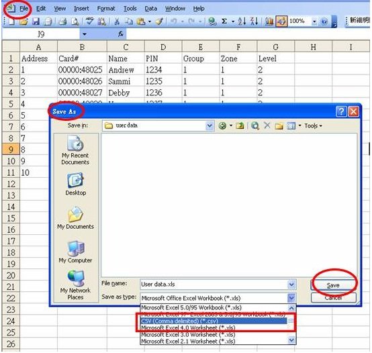Screen dimensions: 372x353
Task: Expand the File name dropdown arrow
Action: pos(291,285)
